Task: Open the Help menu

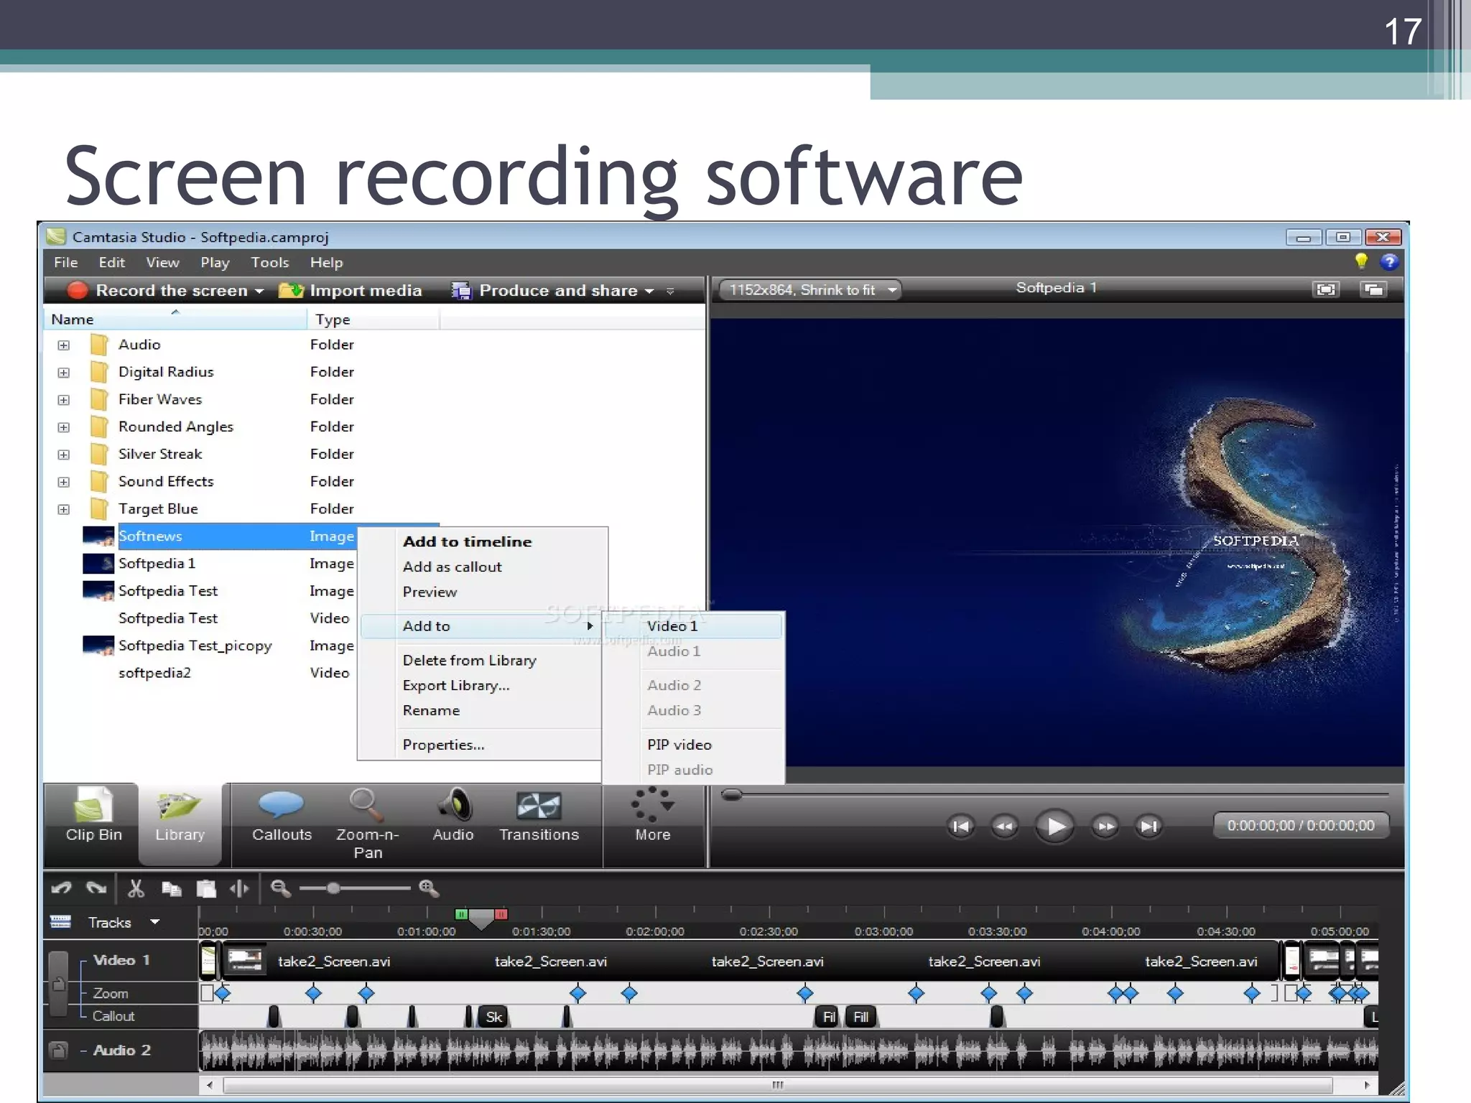Action: click(326, 262)
